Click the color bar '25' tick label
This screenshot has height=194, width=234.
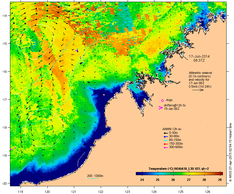coord(158,180)
